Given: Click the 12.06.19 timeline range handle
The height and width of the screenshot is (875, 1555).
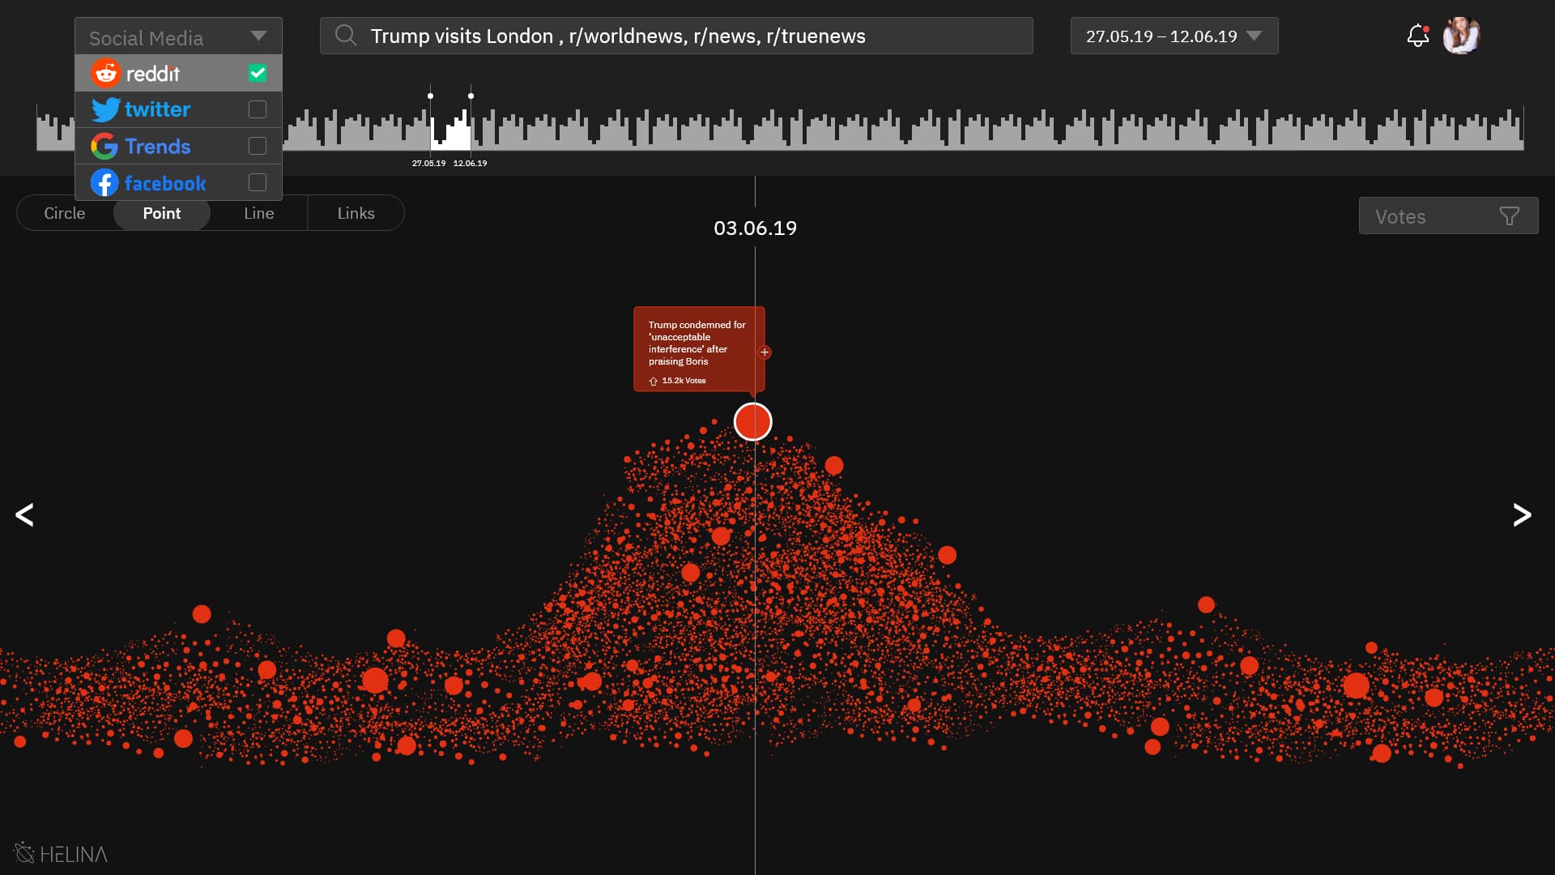Looking at the screenshot, I should tap(471, 96).
